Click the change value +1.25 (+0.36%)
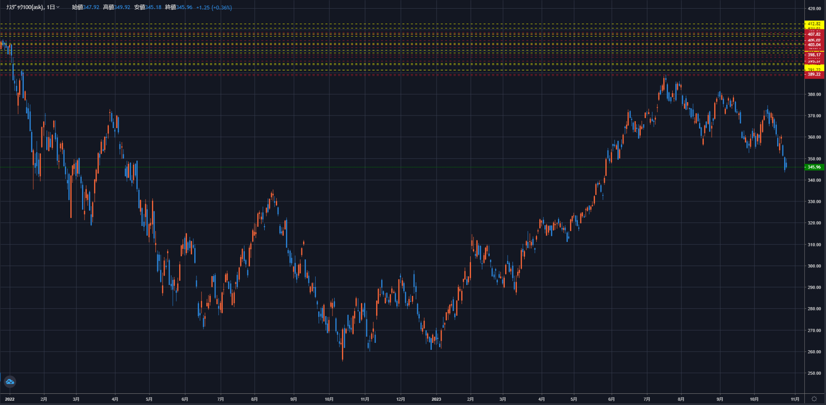The image size is (826, 405). (214, 7)
